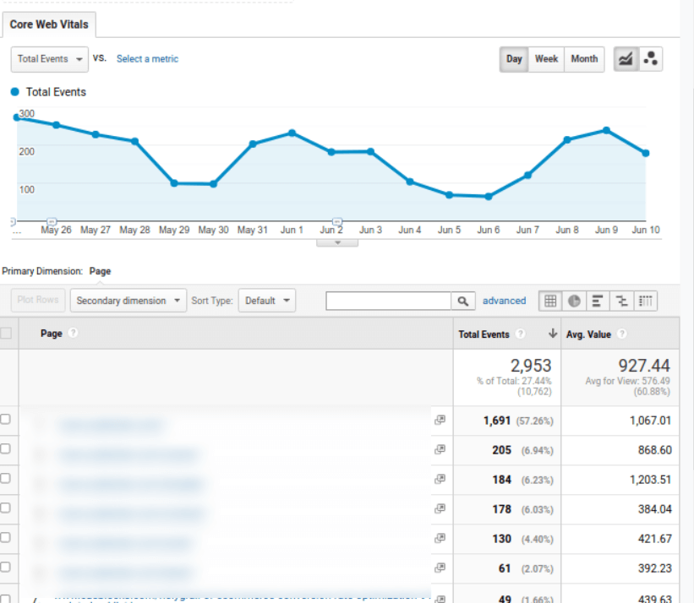694x603 pixels.
Task: Switch to the motion chart icon
Action: pos(651,59)
